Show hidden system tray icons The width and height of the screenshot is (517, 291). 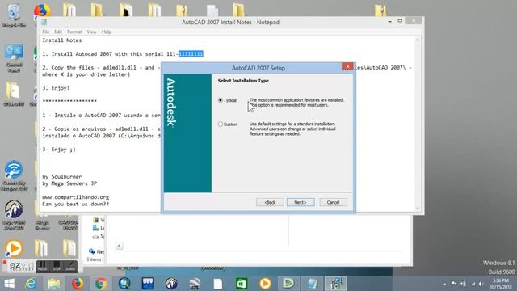(445, 284)
